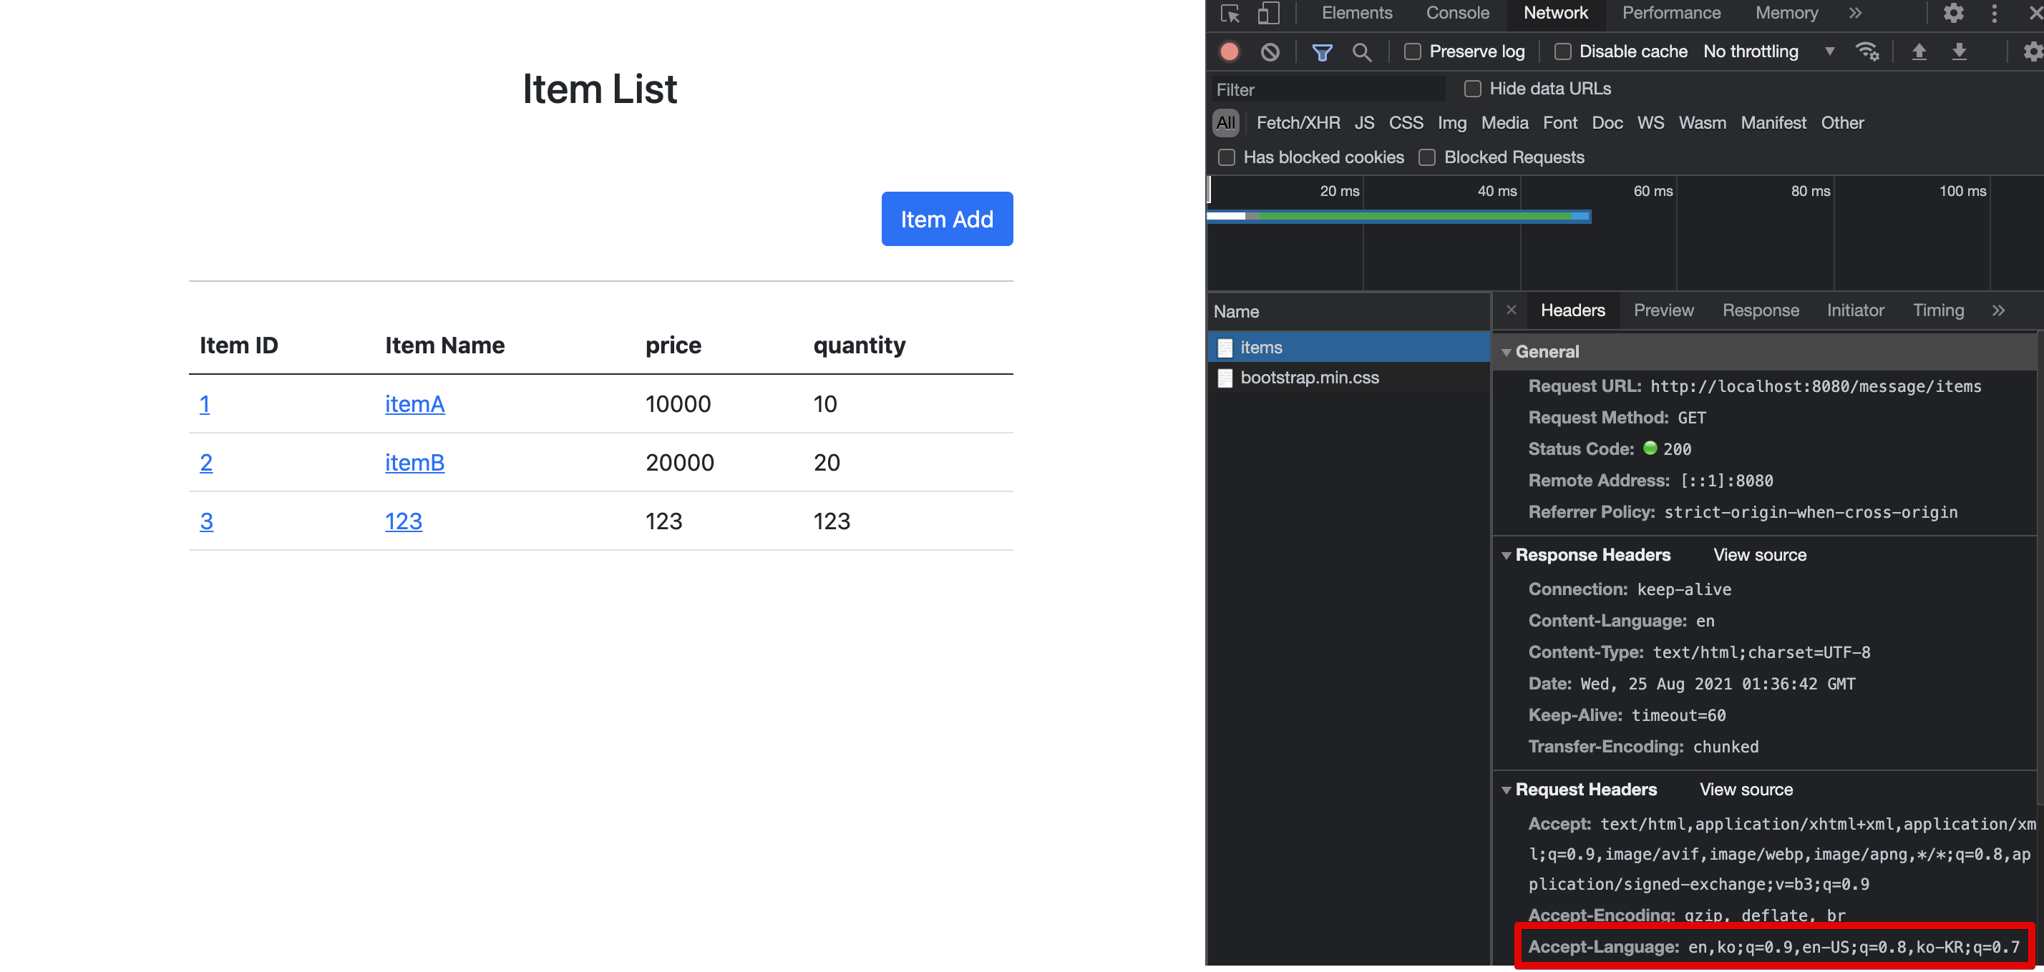Click the import HAR upload icon
The width and height of the screenshot is (2044, 972).
(x=1919, y=51)
